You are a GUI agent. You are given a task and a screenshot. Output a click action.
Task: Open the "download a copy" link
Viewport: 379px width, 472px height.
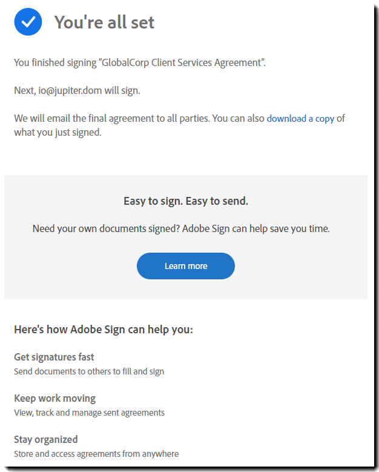click(x=300, y=119)
